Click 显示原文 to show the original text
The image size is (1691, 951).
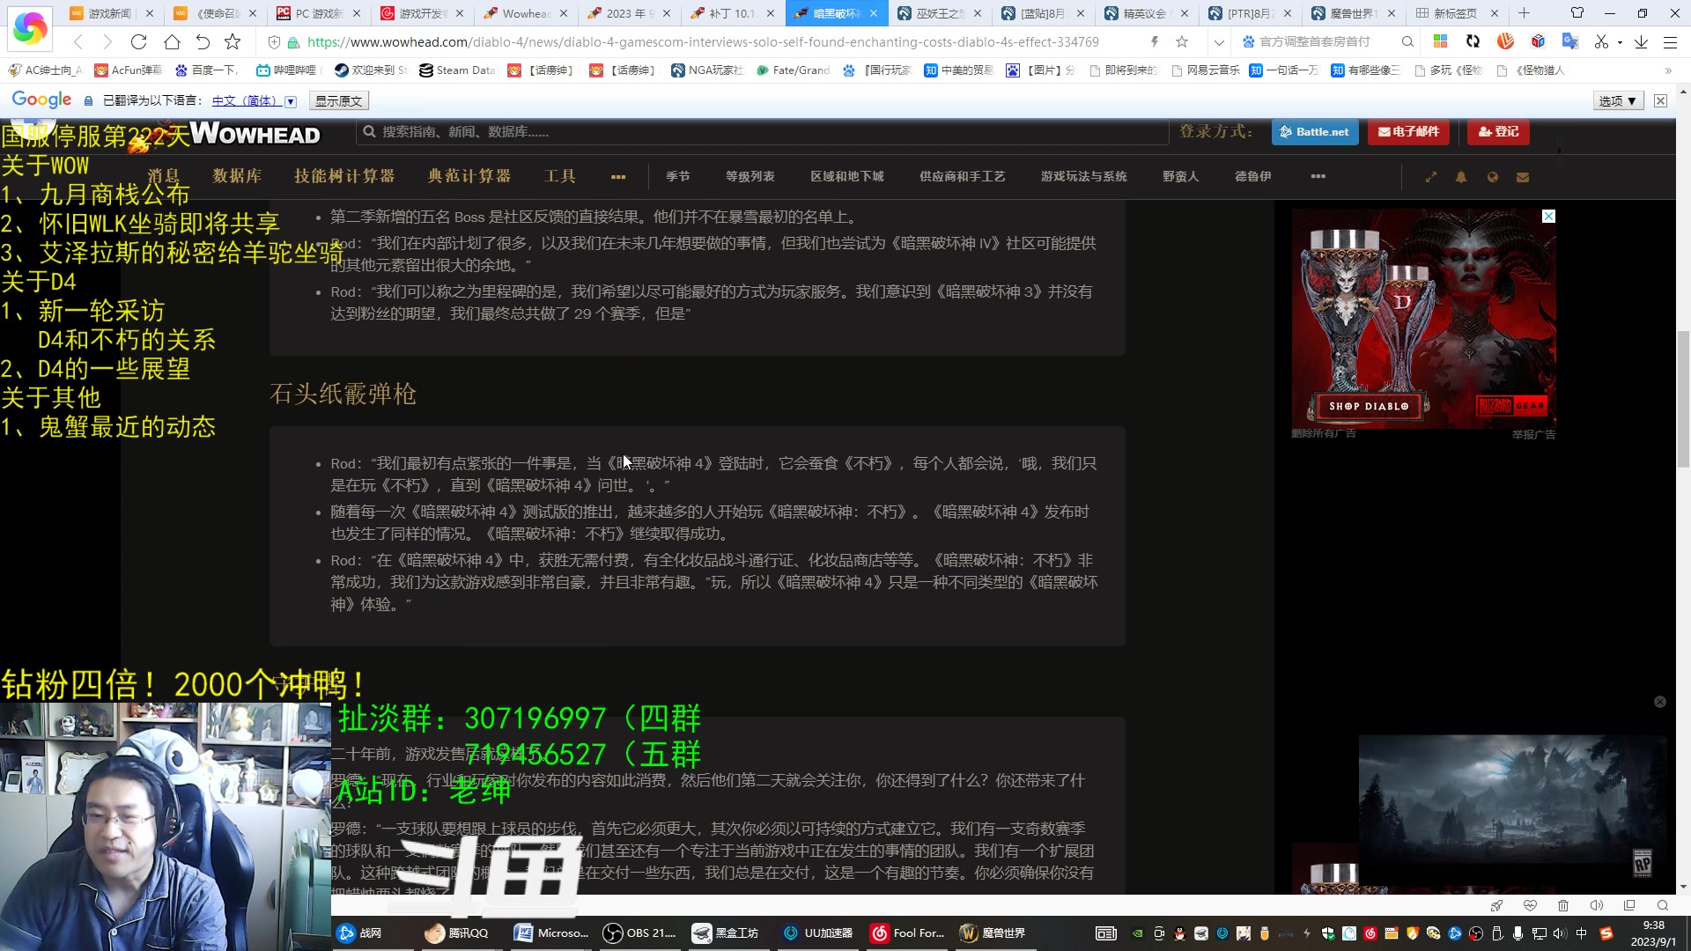click(338, 101)
